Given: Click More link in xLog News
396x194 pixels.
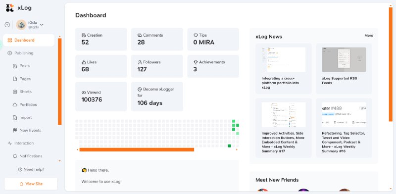Looking at the screenshot, I should click(x=369, y=36).
